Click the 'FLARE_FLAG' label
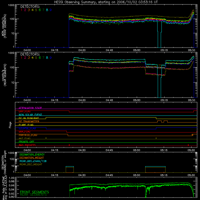The height and width of the screenshot is (200, 200). pos(26,125)
